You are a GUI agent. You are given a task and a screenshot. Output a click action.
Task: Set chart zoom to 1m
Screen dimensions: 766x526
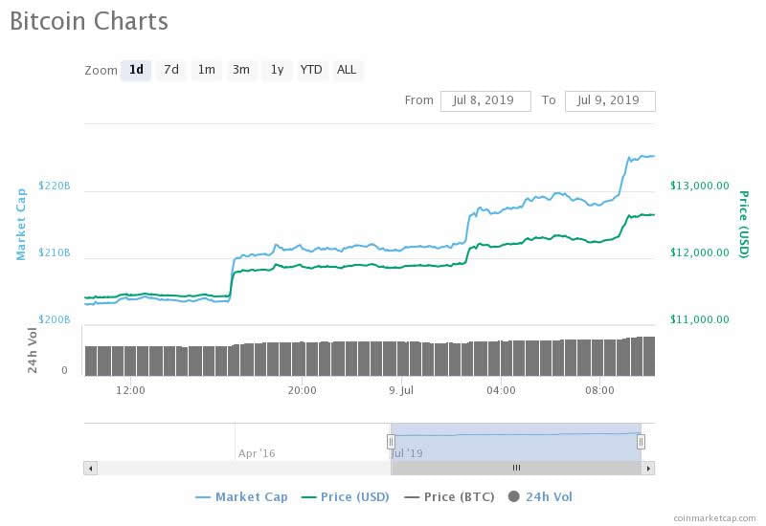(206, 70)
